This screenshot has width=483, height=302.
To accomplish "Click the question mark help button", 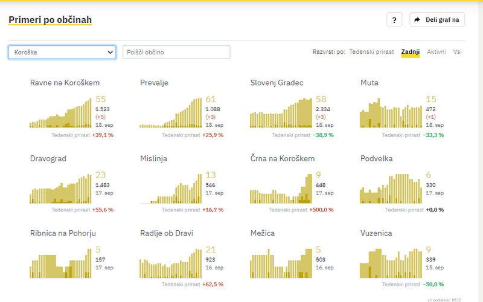I will [394, 20].
